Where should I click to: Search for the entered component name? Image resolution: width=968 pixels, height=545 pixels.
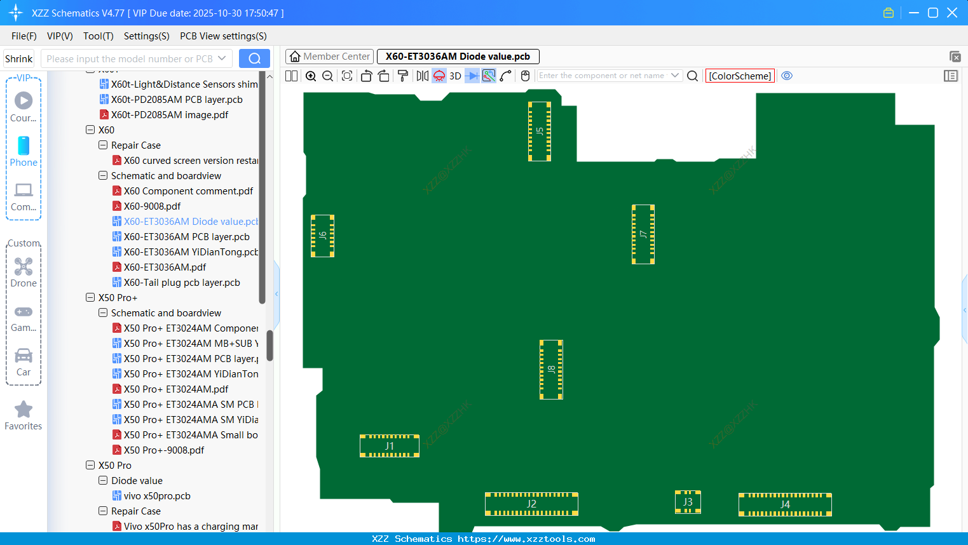pyautogui.click(x=693, y=76)
